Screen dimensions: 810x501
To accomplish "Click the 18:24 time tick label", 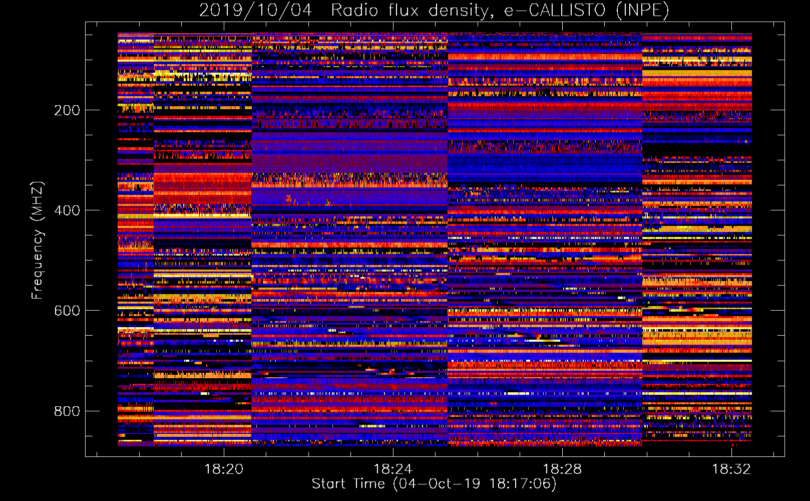I will click(393, 469).
